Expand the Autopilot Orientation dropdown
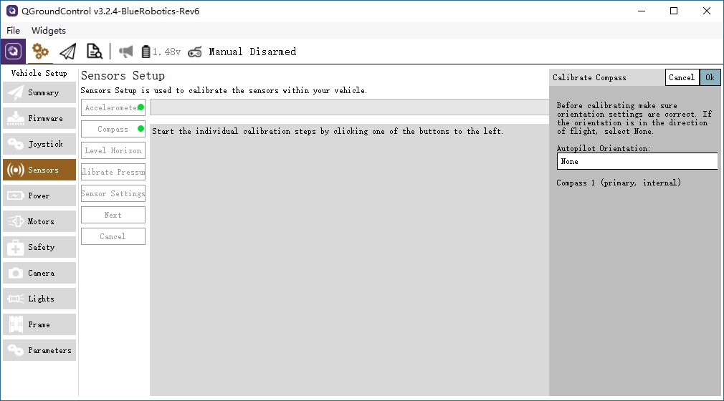724x401 pixels. tap(637, 161)
